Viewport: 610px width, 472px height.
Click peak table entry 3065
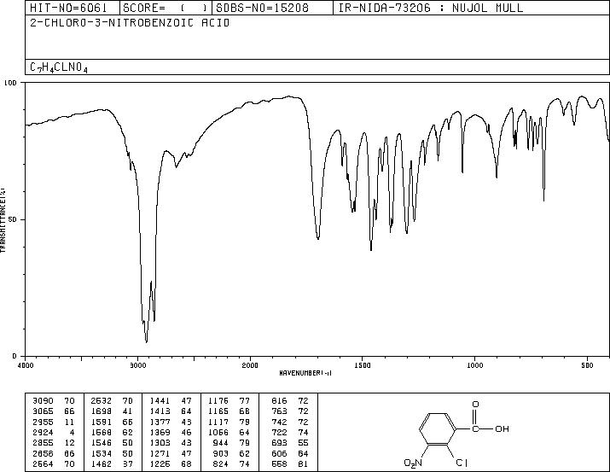click(43, 411)
